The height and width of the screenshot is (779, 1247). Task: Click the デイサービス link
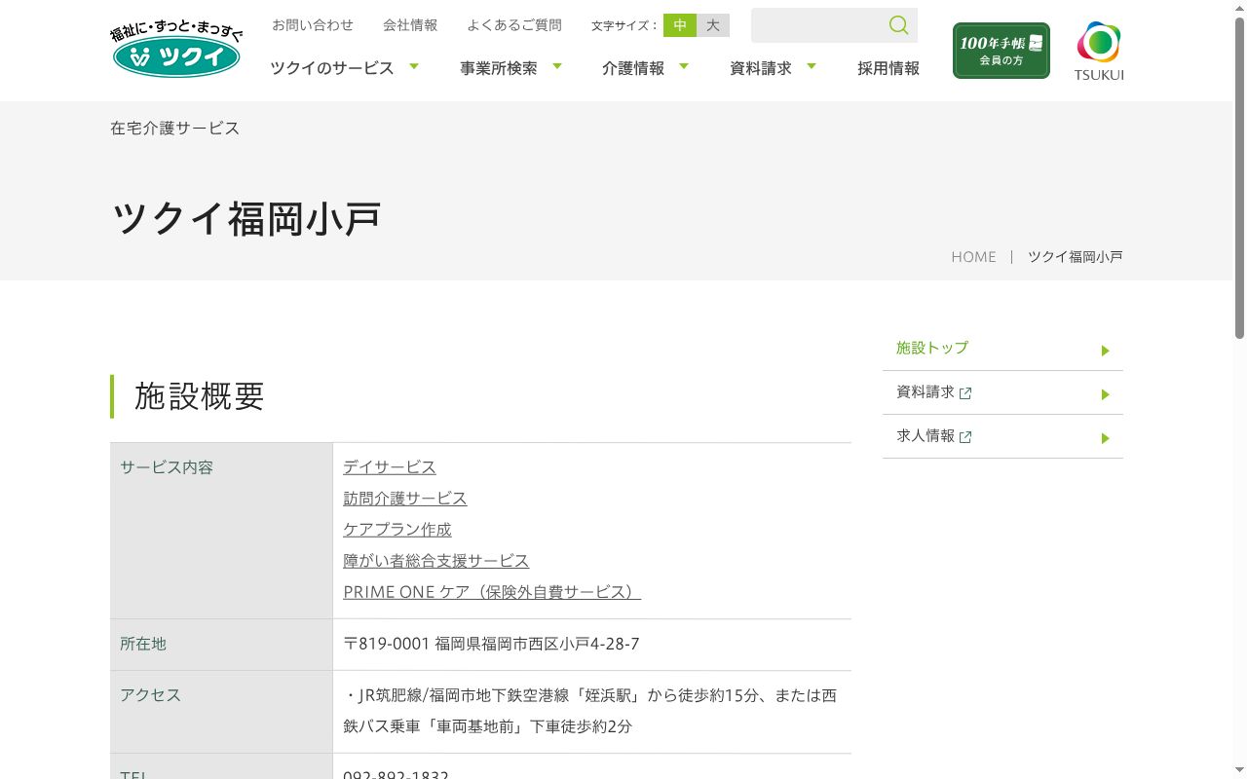click(390, 467)
